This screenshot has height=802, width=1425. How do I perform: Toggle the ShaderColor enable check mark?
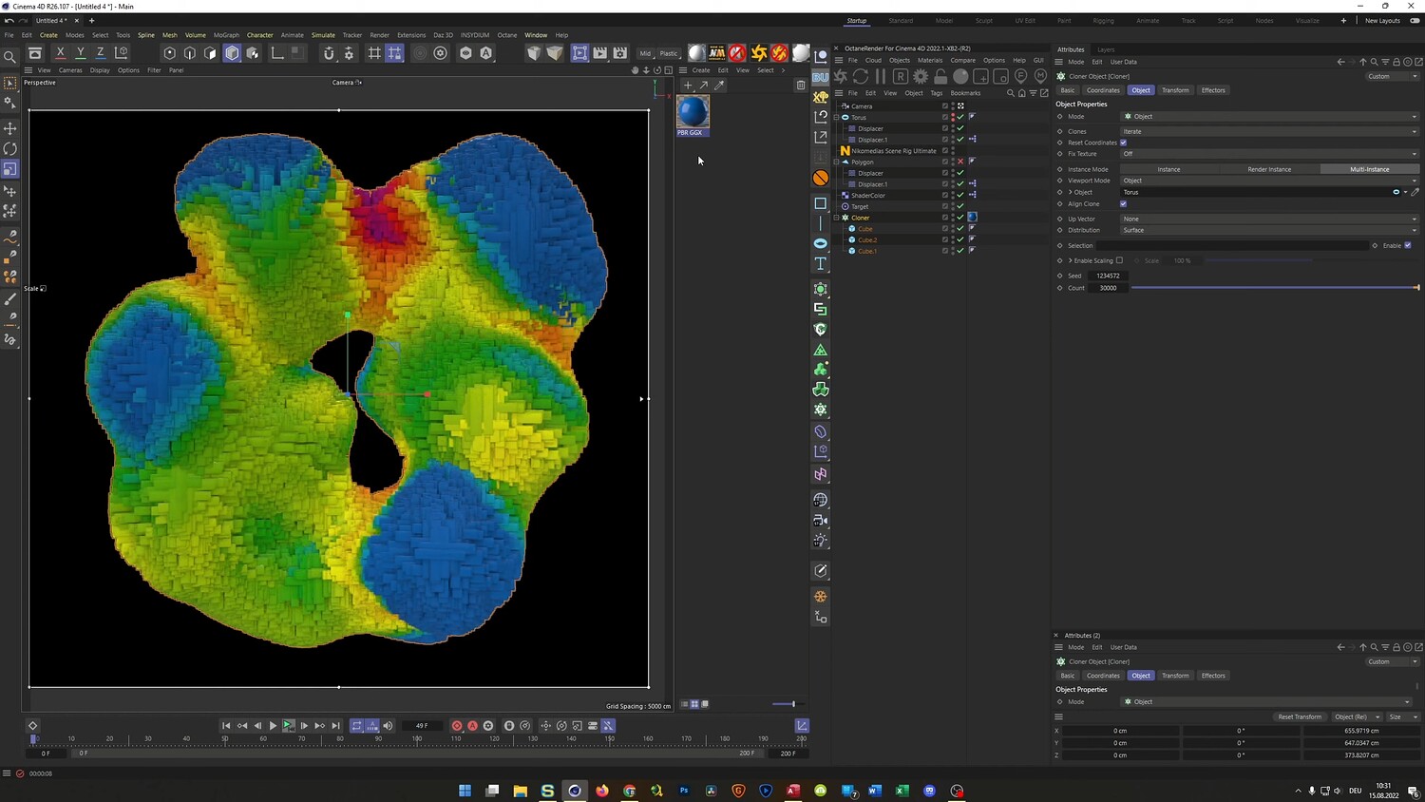pyautogui.click(x=960, y=195)
